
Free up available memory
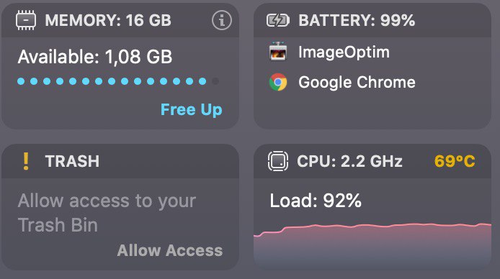click(x=192, y=110)
